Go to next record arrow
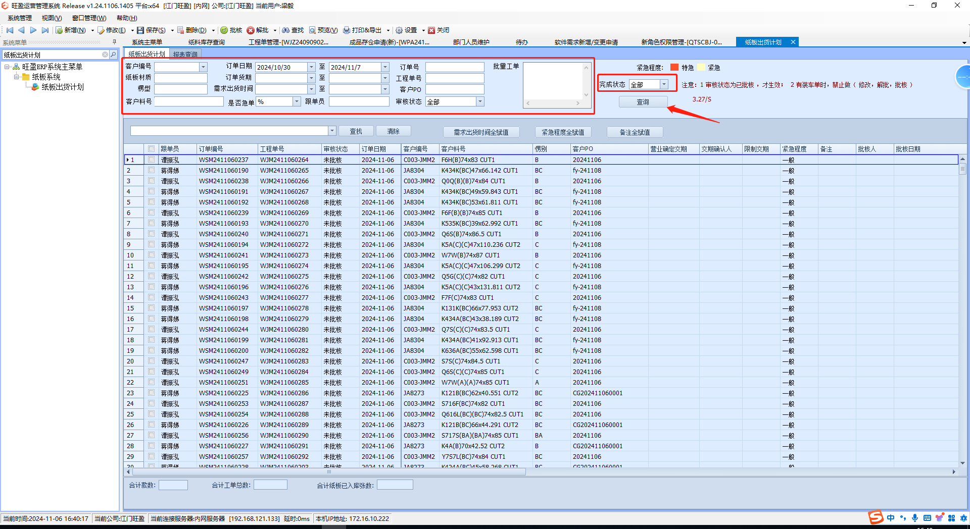The height and width of the screenshot is (529, 970). (33, 30)
